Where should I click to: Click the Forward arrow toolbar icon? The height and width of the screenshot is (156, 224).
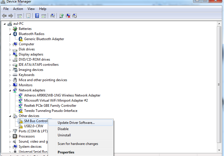coord(11,16)
